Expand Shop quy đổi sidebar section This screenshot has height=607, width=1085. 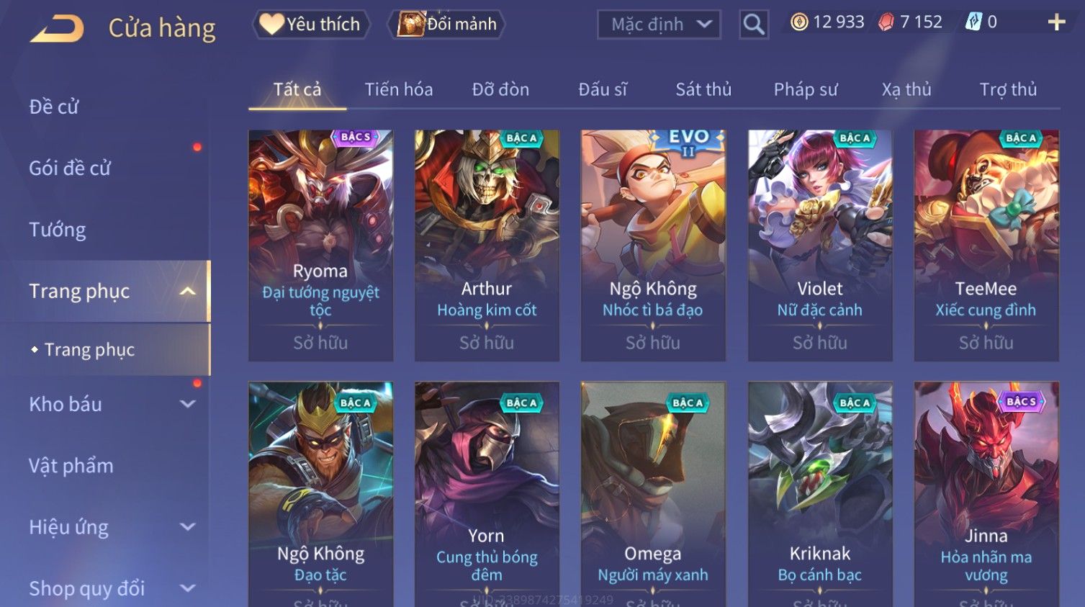[187, 588]
